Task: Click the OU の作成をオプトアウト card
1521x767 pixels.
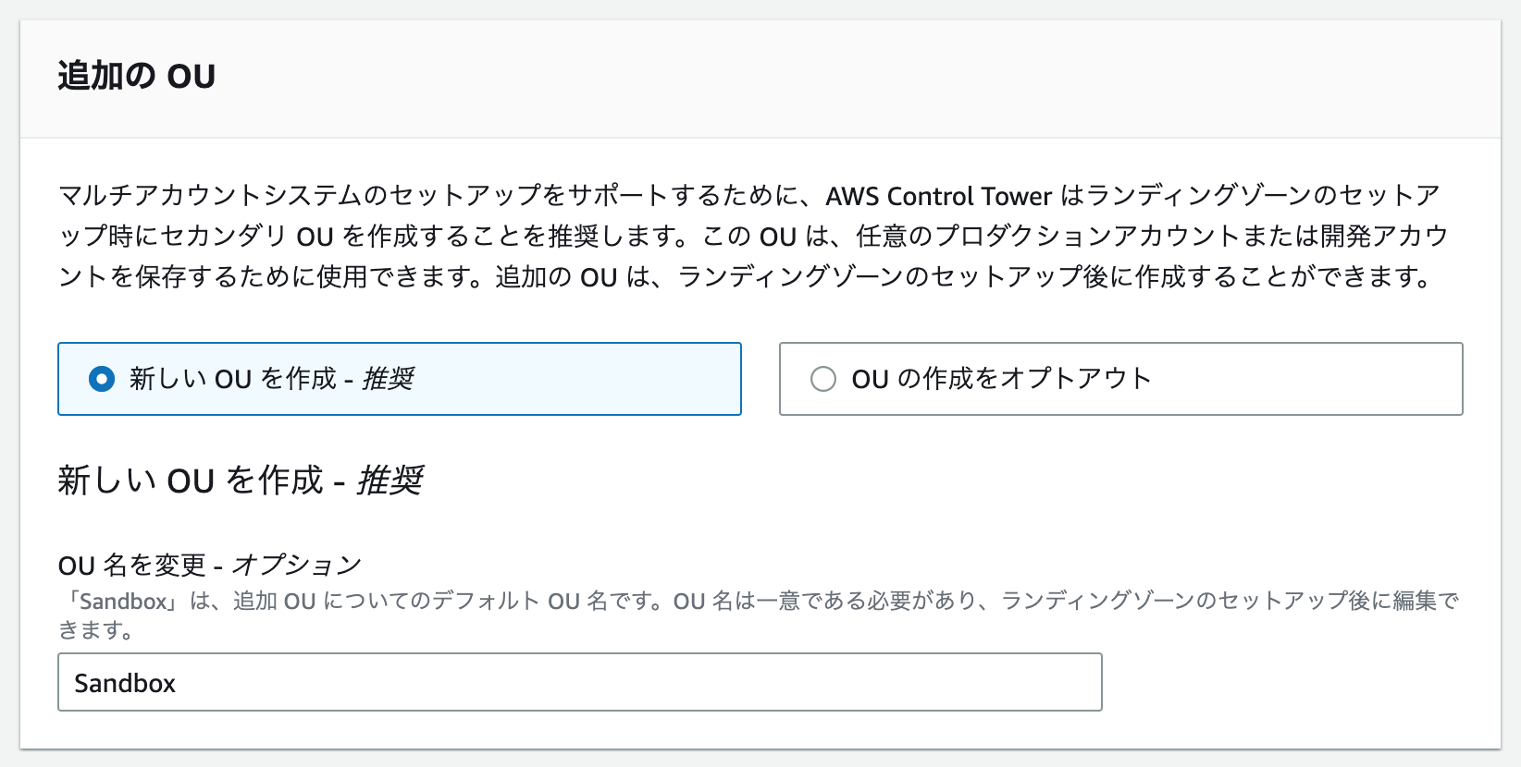Action: [x=1120, y=379]
